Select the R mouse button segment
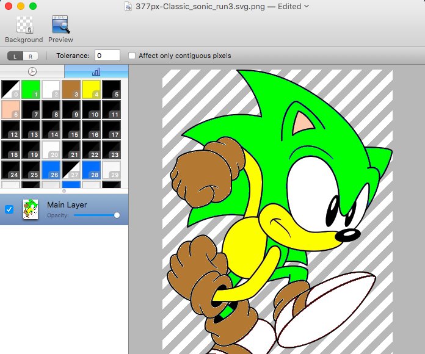This screenshot has width=425, height=354. [31, 56]
